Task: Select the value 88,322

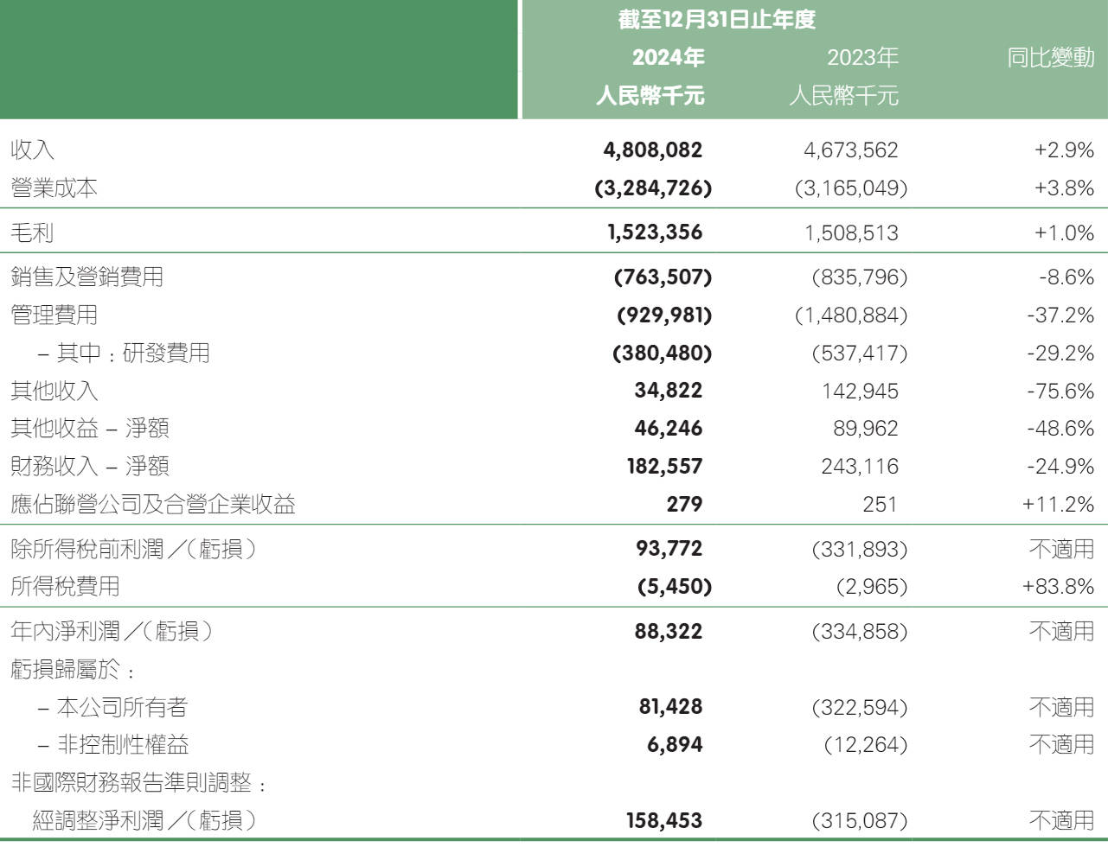Action: (x=669, y=631)
